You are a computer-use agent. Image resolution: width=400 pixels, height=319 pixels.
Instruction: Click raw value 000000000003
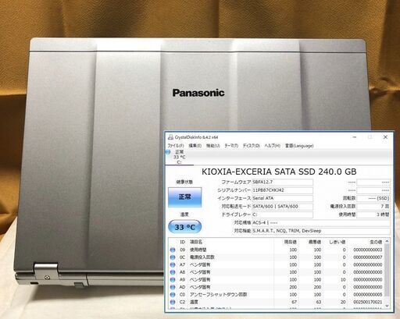(x=368, y=250)
